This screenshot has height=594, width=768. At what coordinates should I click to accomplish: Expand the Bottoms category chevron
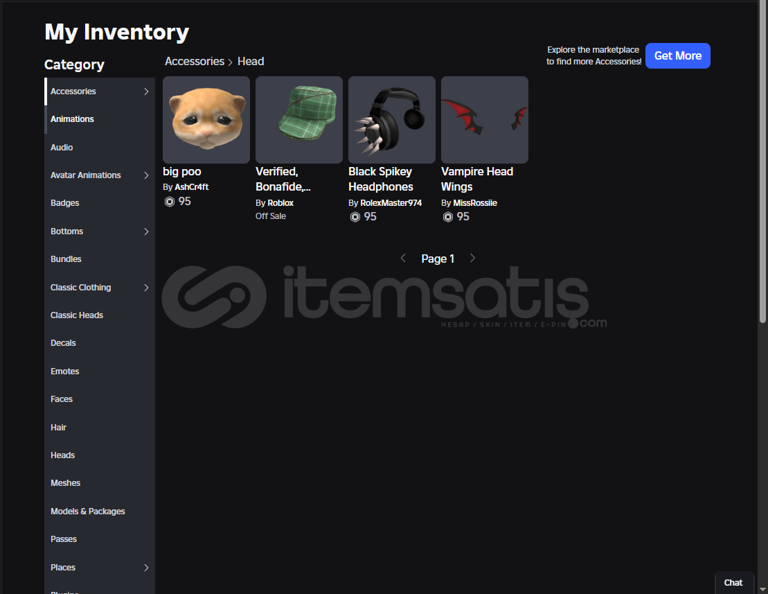pyautogui.click(x=146, y=232)
